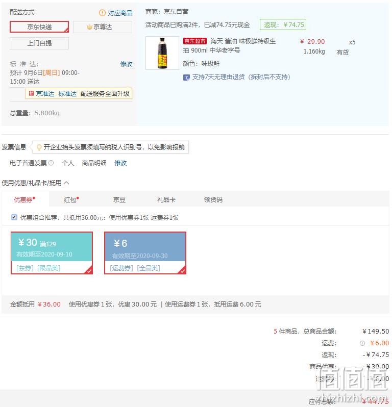Click the info icon next to 电子普通发票
This screenshot has height=407, width=392.
click(51, 163)
